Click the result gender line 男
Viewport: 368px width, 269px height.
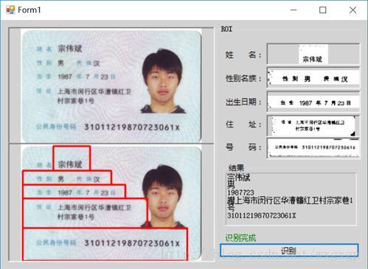(231, 184)
